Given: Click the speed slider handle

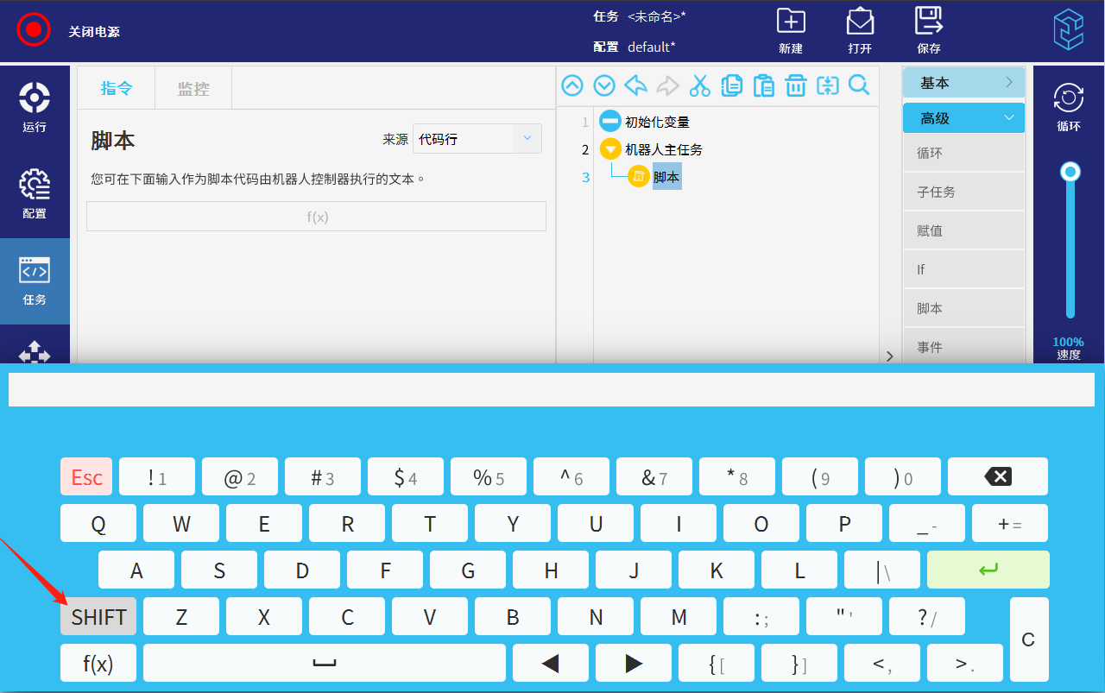Looking at the screenshot, I should click(1070, 172).
